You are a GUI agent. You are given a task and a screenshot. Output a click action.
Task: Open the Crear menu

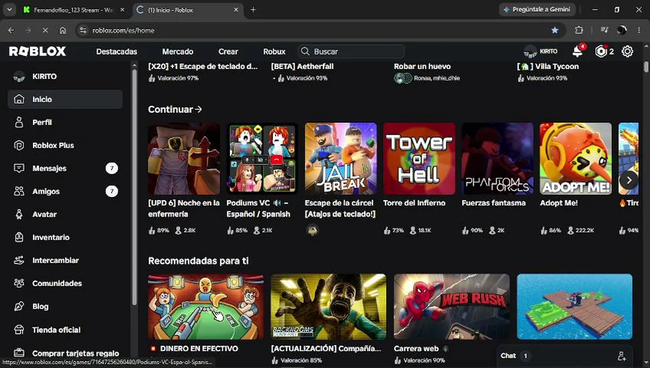click(x=228, y=51)
